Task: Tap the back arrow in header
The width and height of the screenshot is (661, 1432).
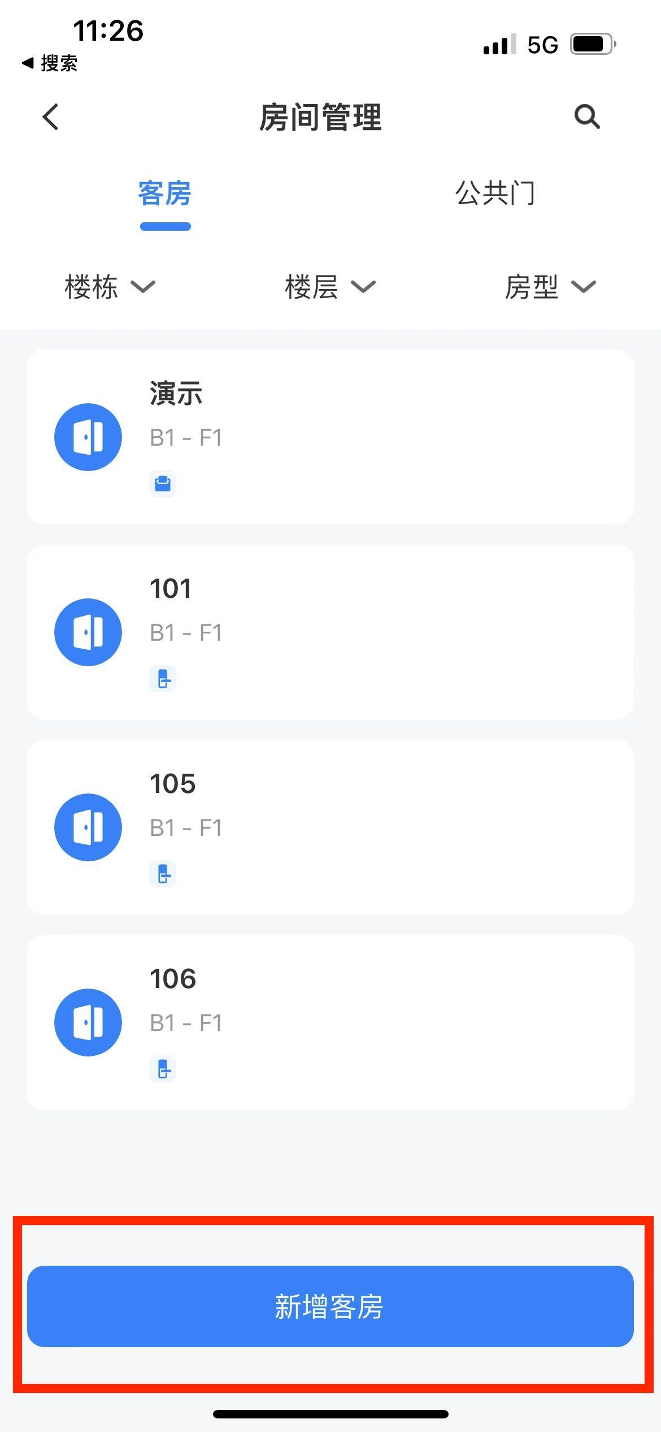Action: pos(51,117)
